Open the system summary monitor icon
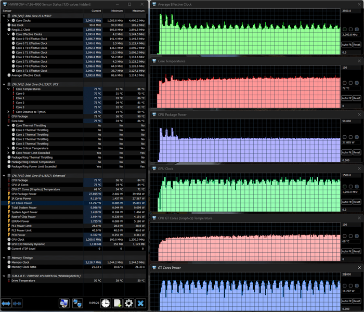Viewport: 364px width, 312px height. tap(64, 303)
